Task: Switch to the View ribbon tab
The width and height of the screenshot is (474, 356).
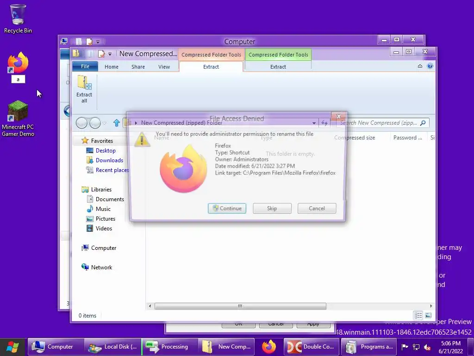Action: (164, 67)
